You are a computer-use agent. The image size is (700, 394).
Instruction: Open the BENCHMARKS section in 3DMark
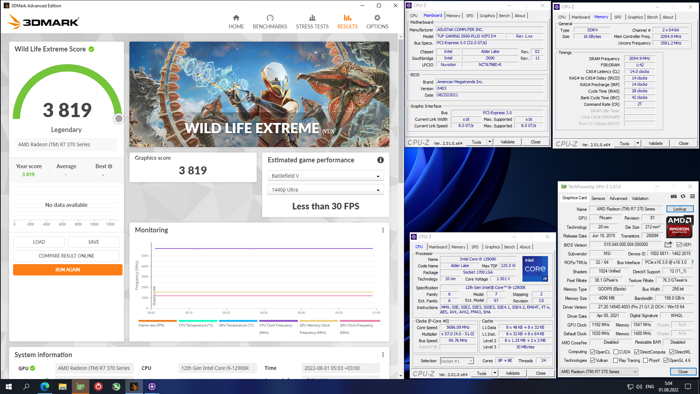coord(270,22)
